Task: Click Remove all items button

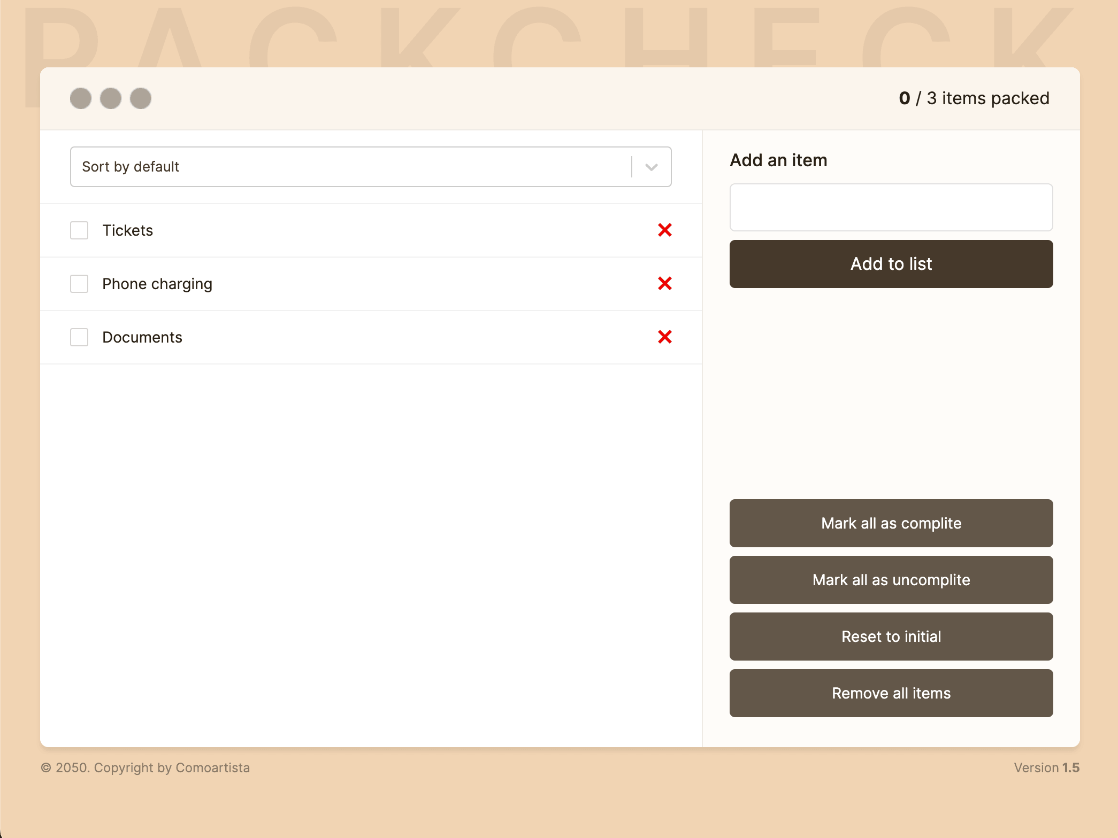Action: (x=891, y=693)
